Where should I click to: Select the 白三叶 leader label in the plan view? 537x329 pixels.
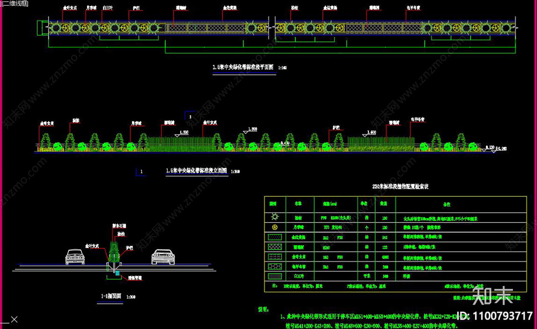tap(108, 8)
